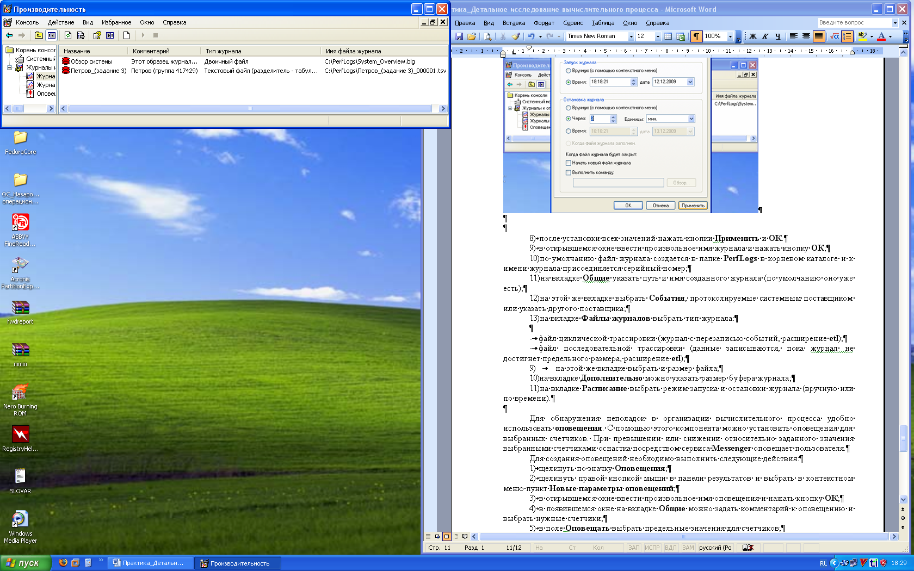Viewport: 914px width, 571px height.
Task: Open Избранное menu in Производительность window
Action: [116, 22]
